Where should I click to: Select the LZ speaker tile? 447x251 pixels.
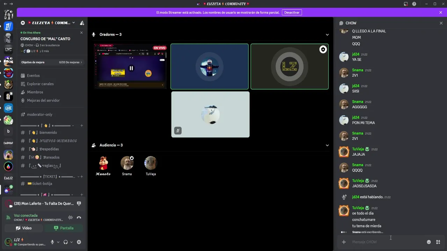(290, 67)
